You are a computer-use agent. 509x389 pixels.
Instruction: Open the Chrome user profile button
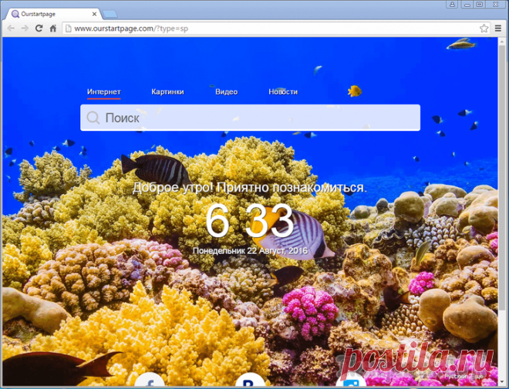452,4
